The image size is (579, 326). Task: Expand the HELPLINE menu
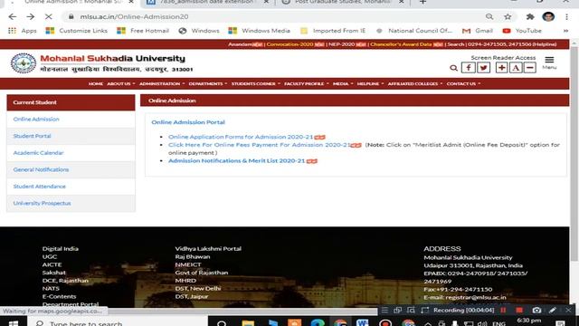[370, 84]
